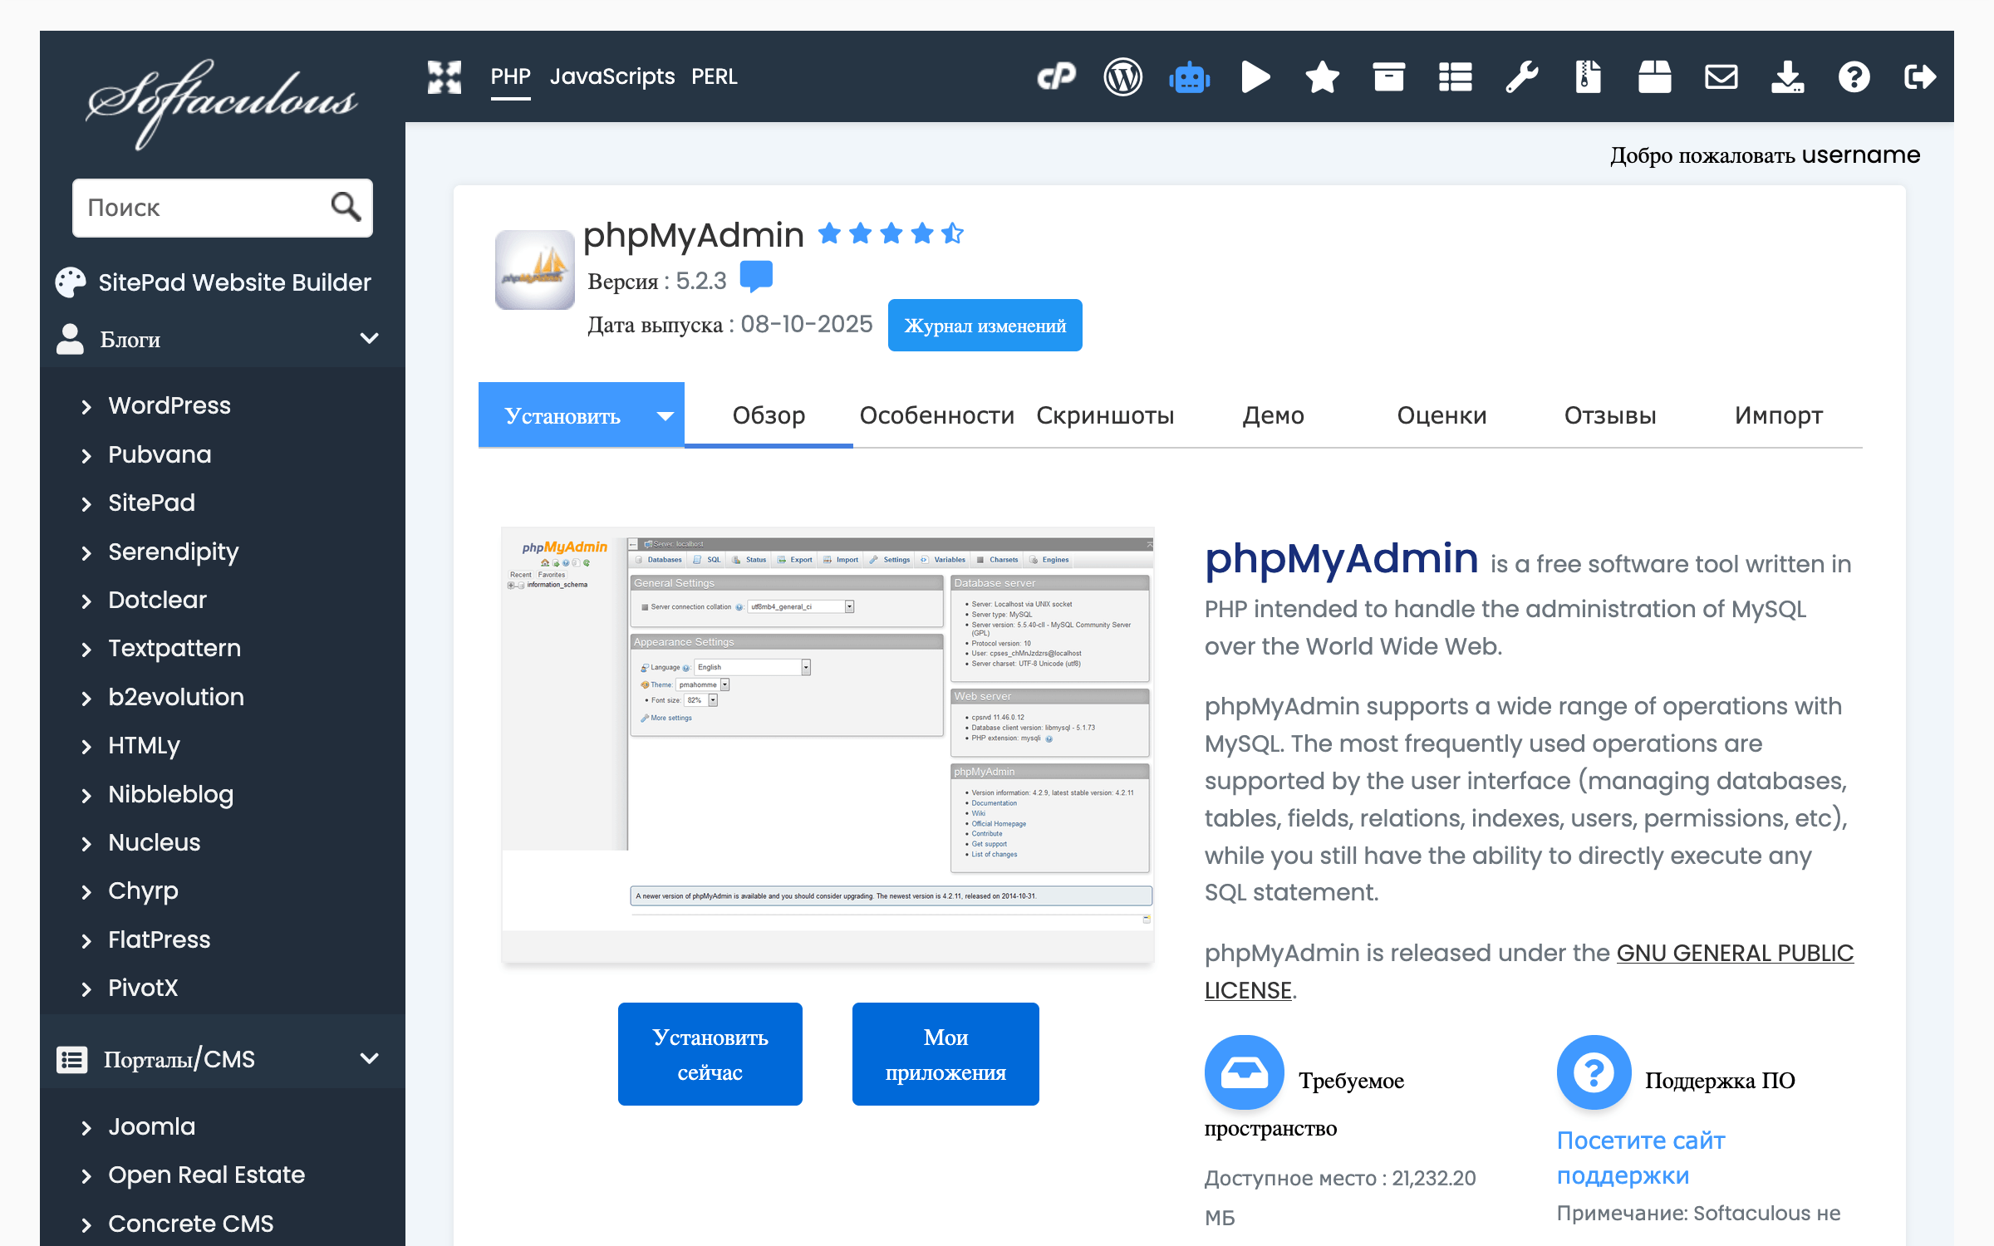The image size is (1994, 1246).
Task: Open the task list icon
Action: coord(1455,77)
